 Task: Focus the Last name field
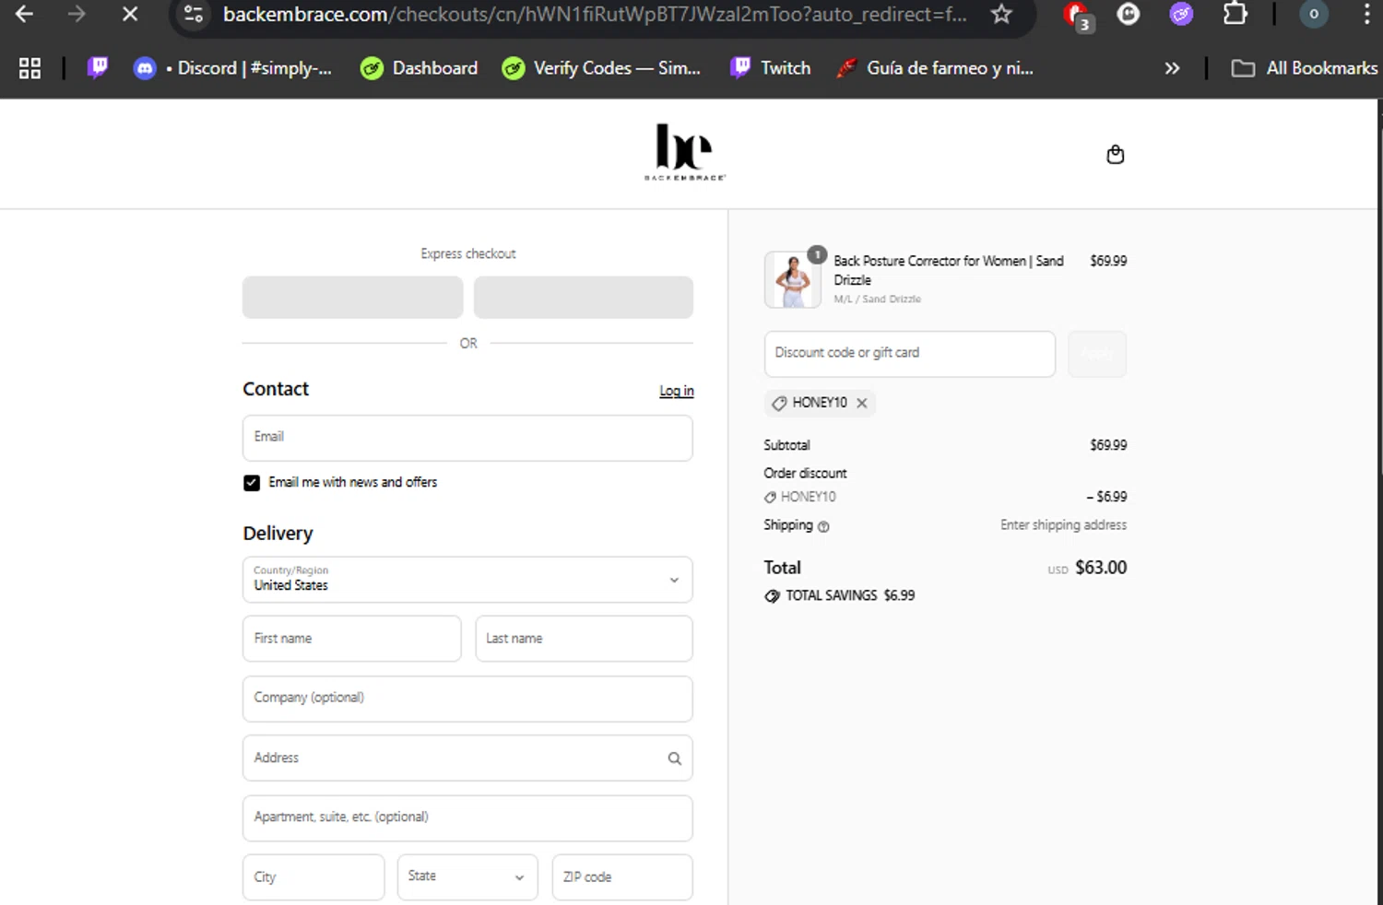pos(584,639)
